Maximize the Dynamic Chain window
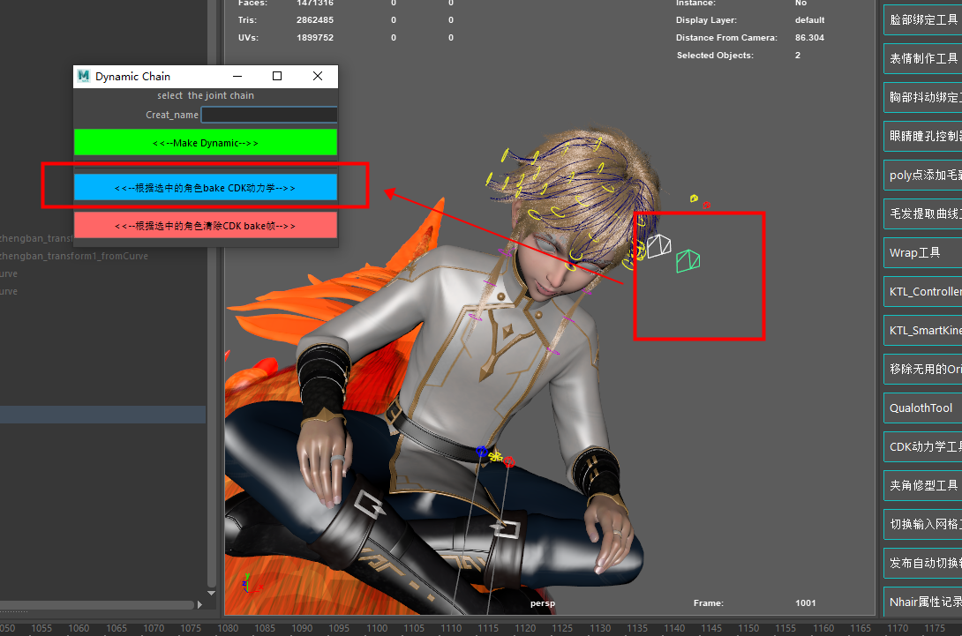 (277, 77)
